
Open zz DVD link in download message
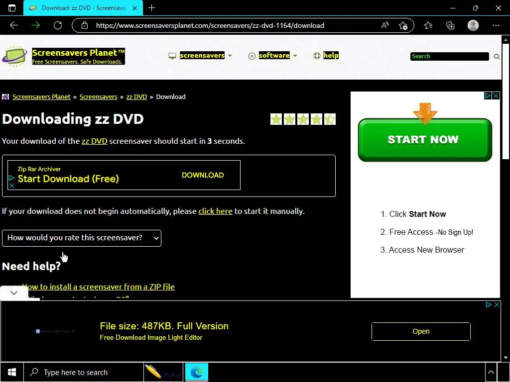[x=94, y=141]
